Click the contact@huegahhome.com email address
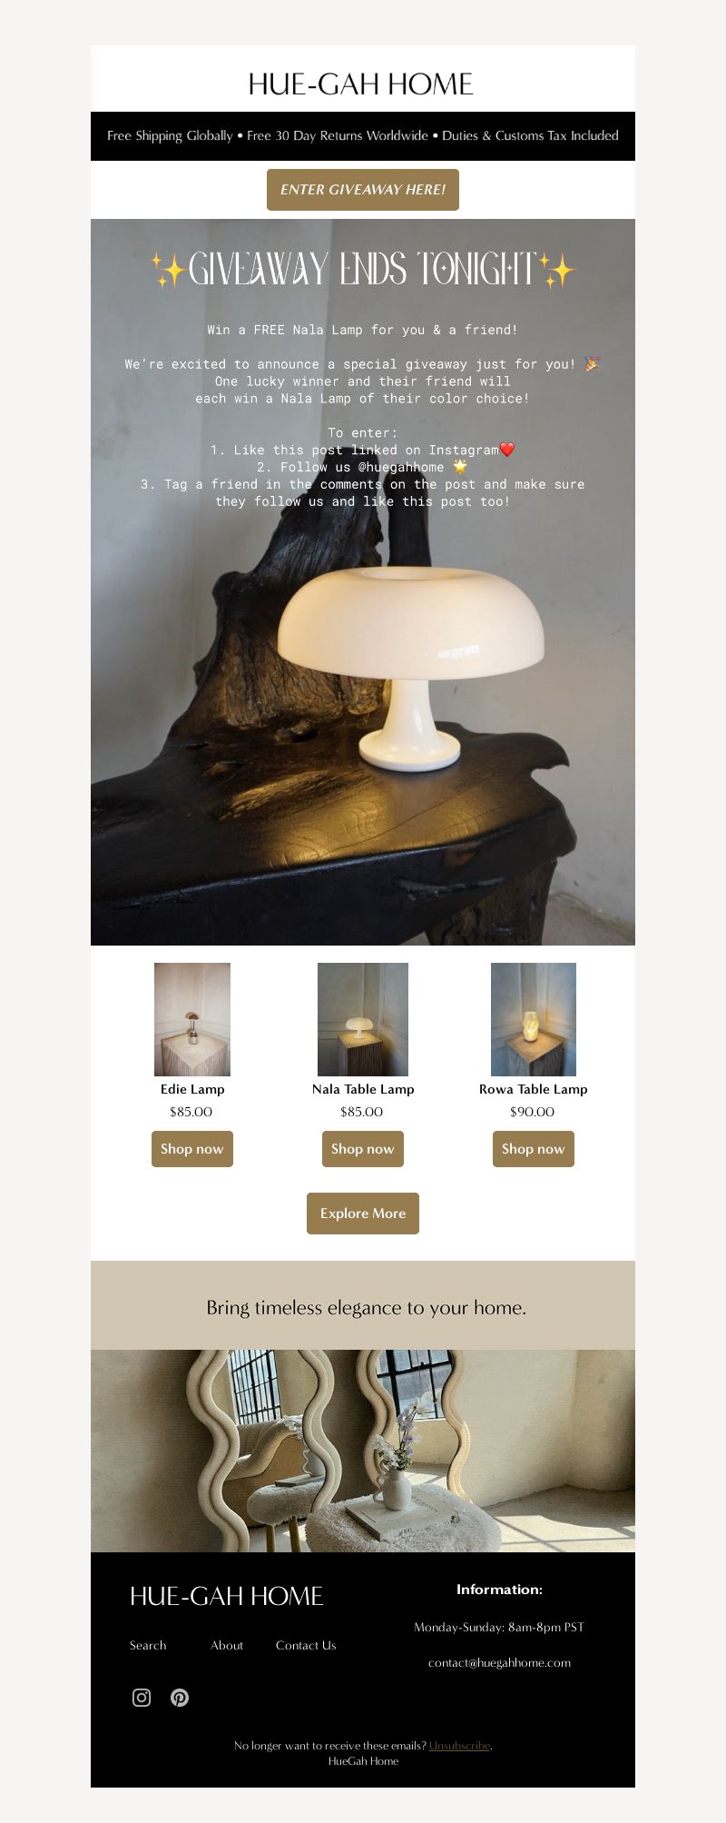This screenshot has height=1823, width=726. coord(499,1662)
